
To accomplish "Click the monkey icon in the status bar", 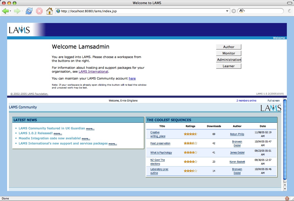I will [x=287, y=198].
